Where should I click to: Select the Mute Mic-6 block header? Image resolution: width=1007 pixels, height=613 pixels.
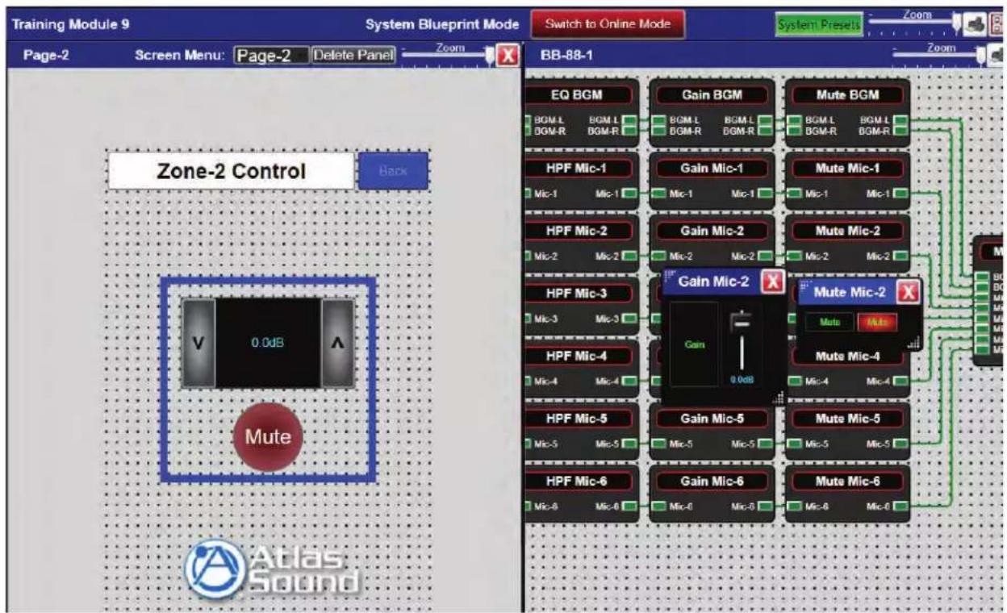pyautogui.click(x=847, y=482)
